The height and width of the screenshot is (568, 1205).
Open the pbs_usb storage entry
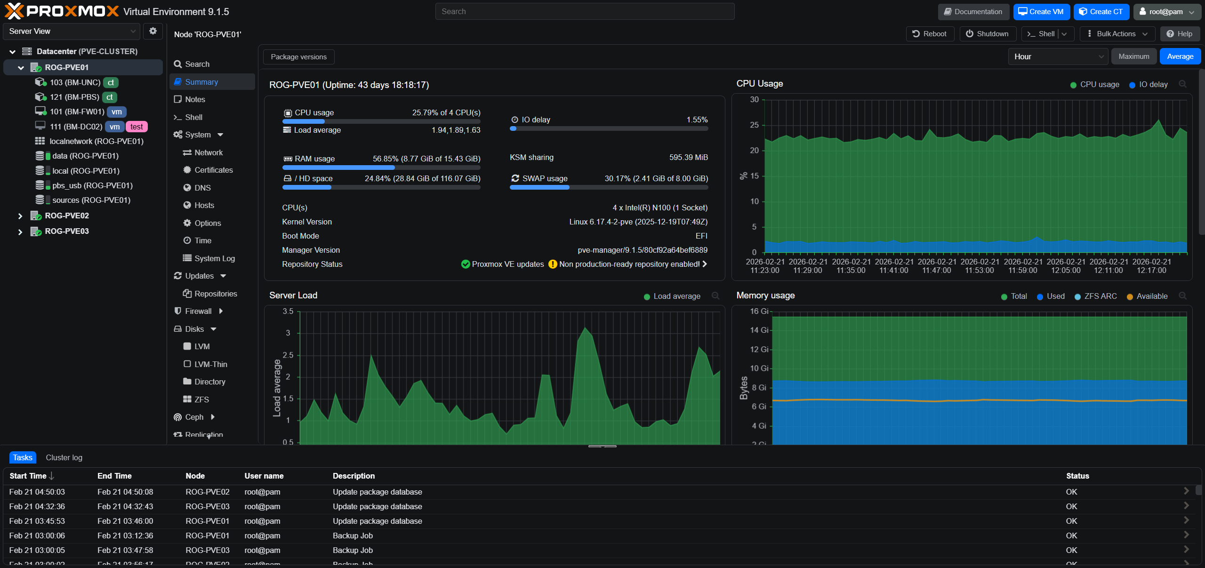pos(92,185)
